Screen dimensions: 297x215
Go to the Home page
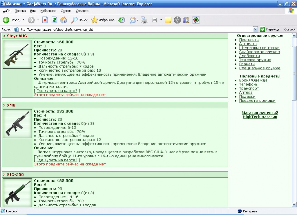64,20
